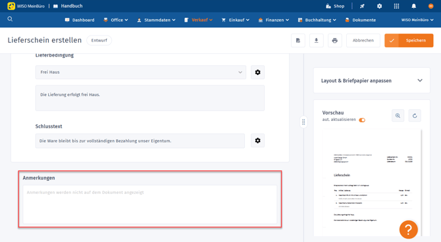The height and width of the screenshot is (242, 441).
Task: Open the WISO MeinBüro account dropdown
Action: 417,20
